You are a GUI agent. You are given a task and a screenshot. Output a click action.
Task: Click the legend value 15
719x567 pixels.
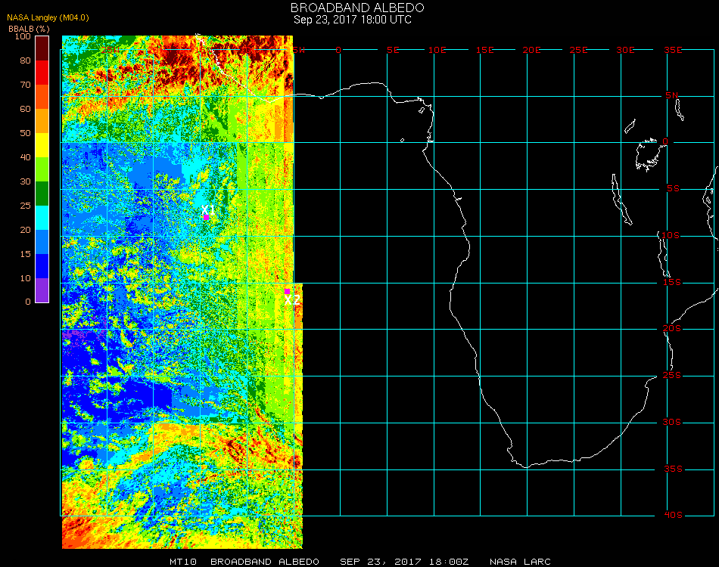(25, 254)
